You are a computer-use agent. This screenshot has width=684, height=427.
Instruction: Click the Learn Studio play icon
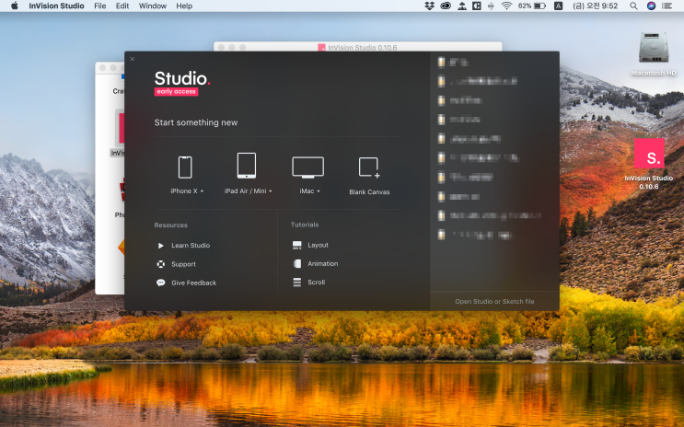point(161,246)
